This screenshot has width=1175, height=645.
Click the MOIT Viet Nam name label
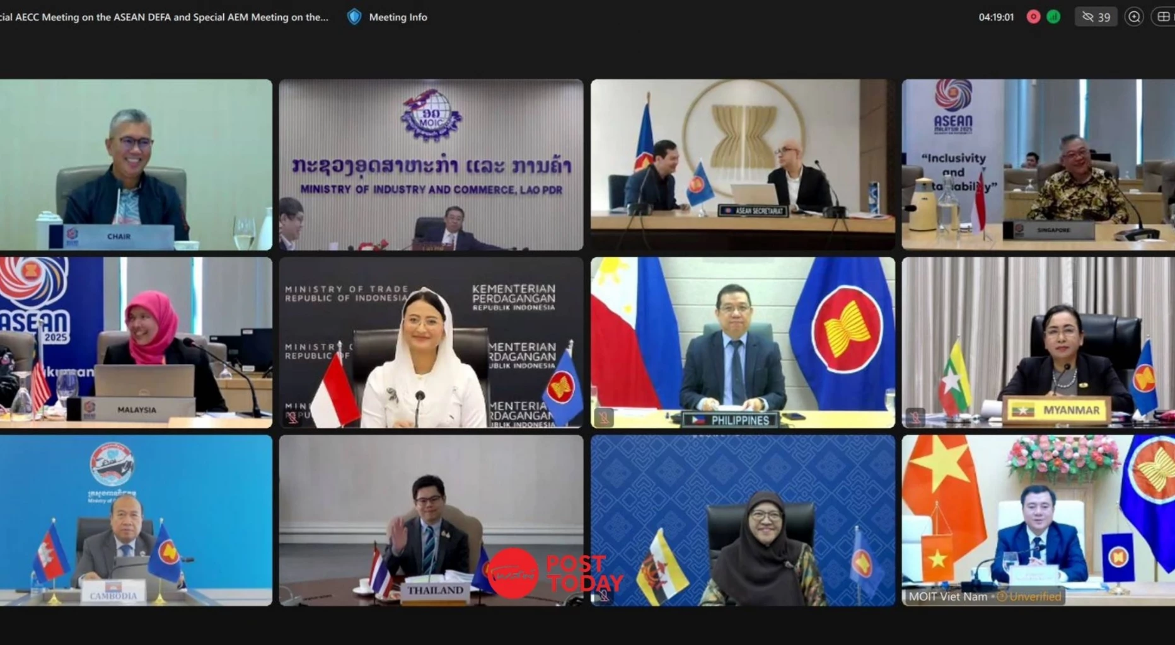948,596
